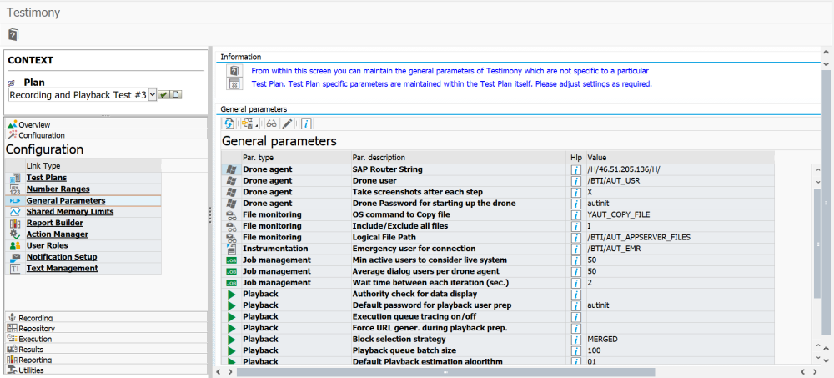Switch to display mode with glasses icon

pos(271,124)
